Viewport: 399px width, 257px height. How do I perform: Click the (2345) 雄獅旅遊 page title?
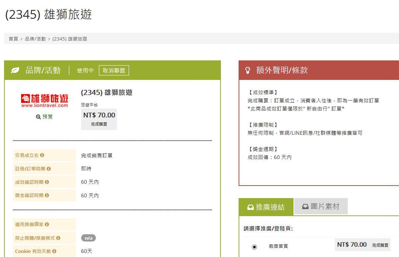click(48, 14)
